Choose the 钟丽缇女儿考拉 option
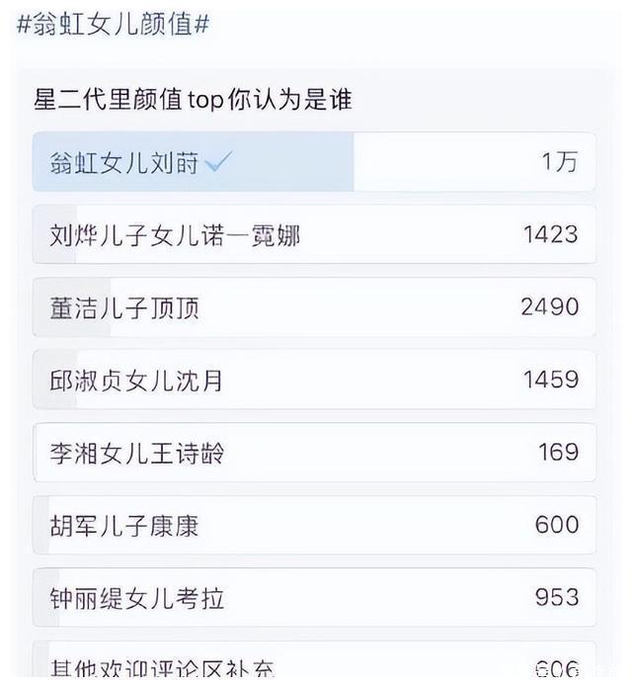Viewport: 632px width, 687px height. pyautogui.click(x=136, y=598)
